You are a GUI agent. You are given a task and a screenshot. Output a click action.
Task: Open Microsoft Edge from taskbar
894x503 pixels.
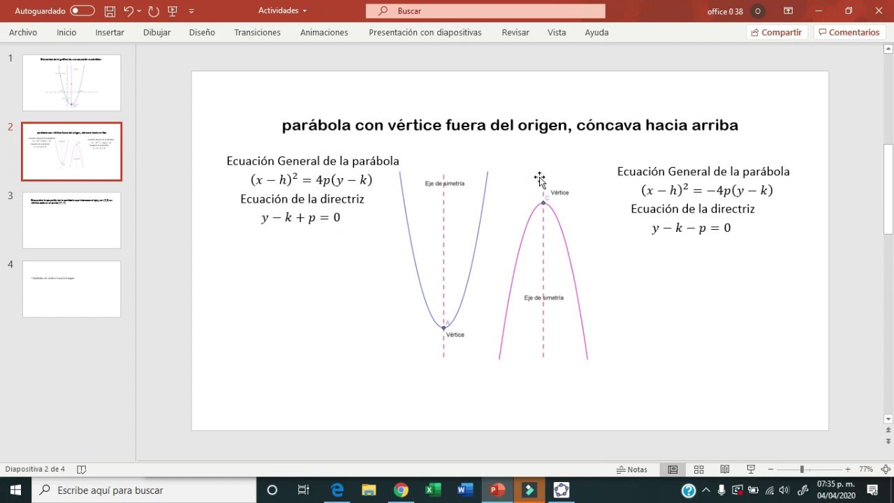click(337, 490)
